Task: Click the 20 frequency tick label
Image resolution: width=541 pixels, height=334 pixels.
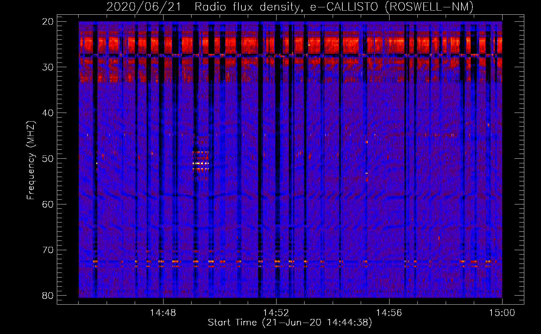Action: coord(48,22)
